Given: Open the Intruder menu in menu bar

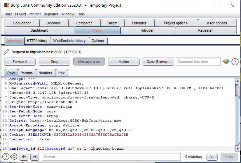Looking at the screenshot, I should [35, 14].
